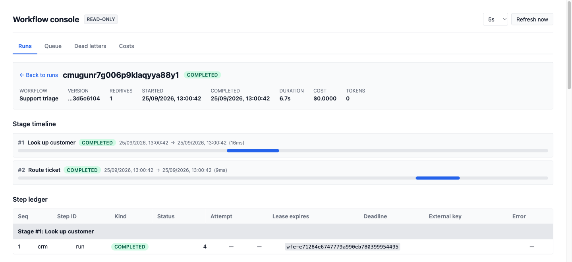
Task: Click the cost value $0.0000
Action: coord(325,98)
